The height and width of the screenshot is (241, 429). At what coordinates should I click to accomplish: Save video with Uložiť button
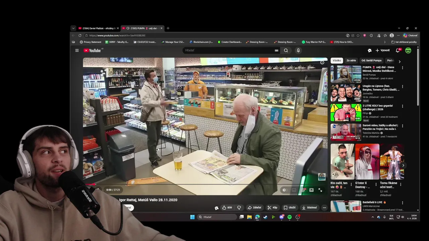click(290, 208)
